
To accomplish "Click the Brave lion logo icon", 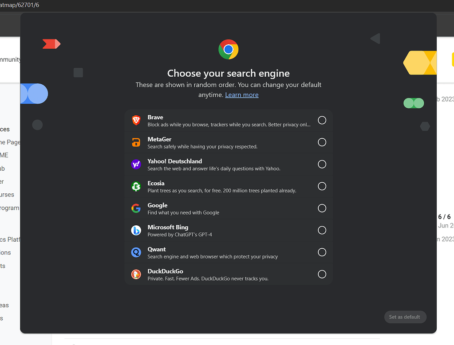I will 136,120.
